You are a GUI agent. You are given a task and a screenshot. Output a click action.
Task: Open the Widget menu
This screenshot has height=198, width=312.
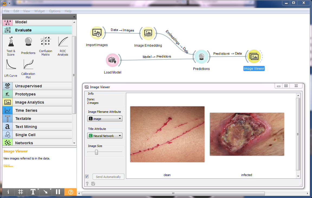tap(39, 11)
